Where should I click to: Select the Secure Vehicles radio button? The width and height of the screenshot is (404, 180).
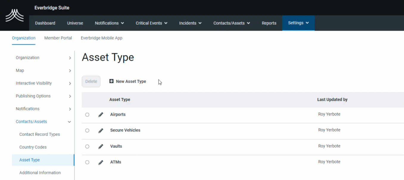click(x=87, y=131)
